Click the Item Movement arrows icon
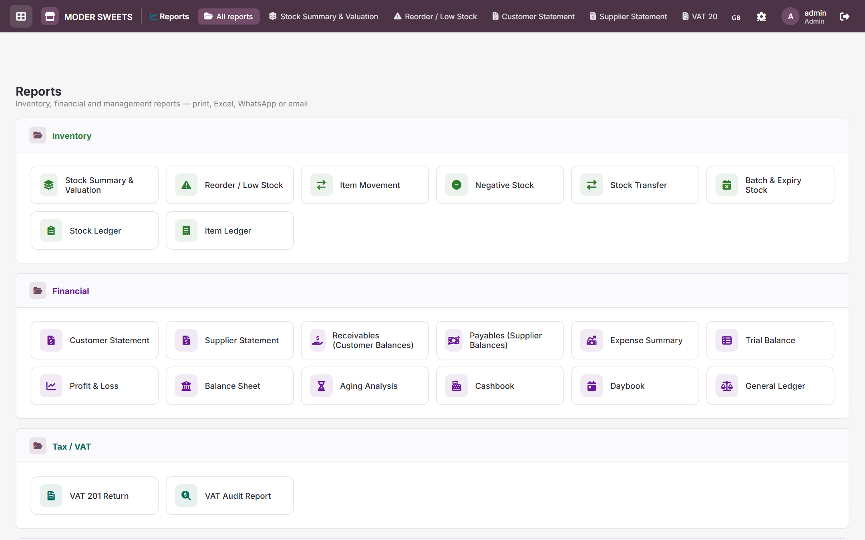865x540 pixels. click(321, 185)
